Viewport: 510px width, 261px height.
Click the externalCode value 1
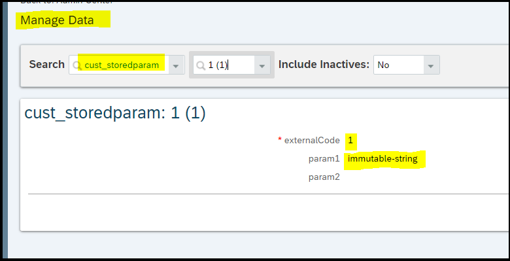pos(350,140)
